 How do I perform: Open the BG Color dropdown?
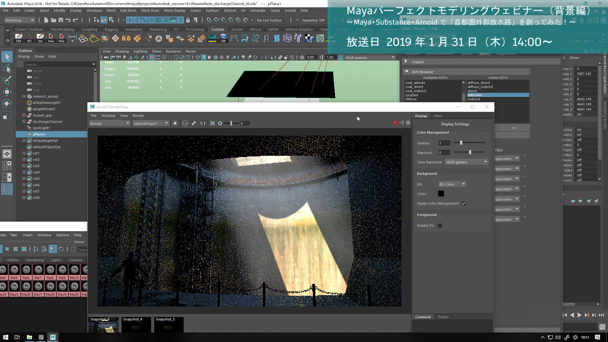click(452, 184)
